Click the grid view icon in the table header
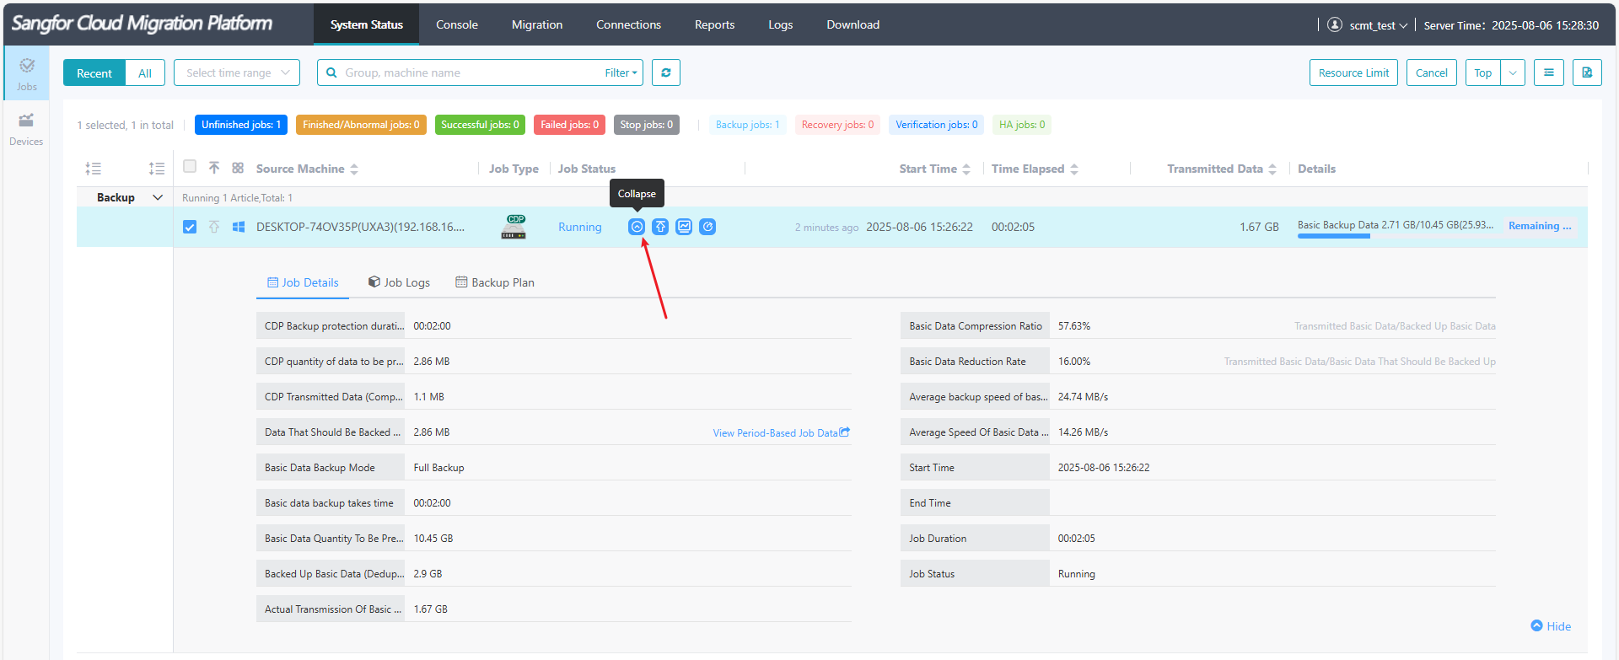The height and width of the screenshot is (660, 1619). pyautogui.click(x=238, y=168)
